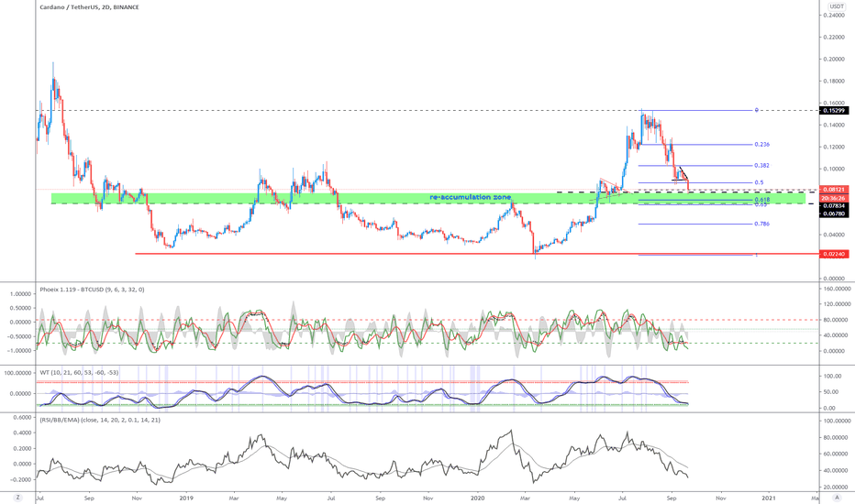The height and width of the screenshot is (504, 855).
Task: Toggle auto-scale with the A icon
Action: coord(837,498)
